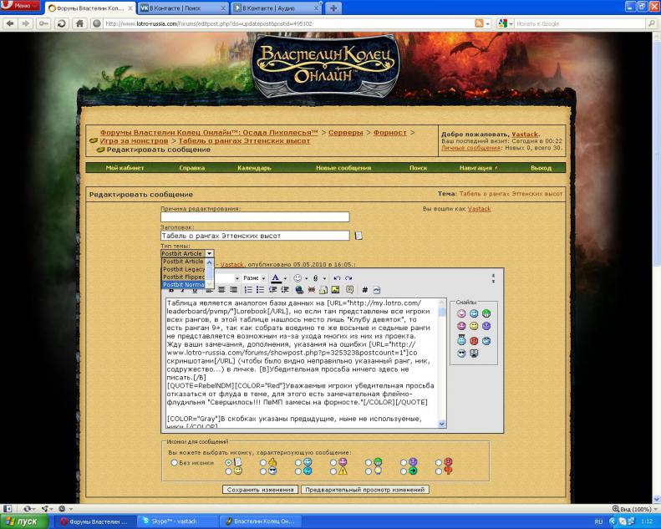Screen dimensions: 661x529
Task: Select the red angry face post icon radio
Action: [439, 462]
